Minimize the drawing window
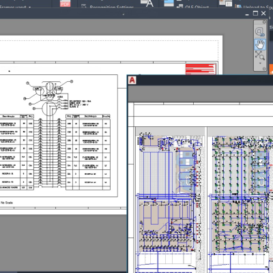The width and height of the screenshot is (273, 273). (x=247, y=14)
